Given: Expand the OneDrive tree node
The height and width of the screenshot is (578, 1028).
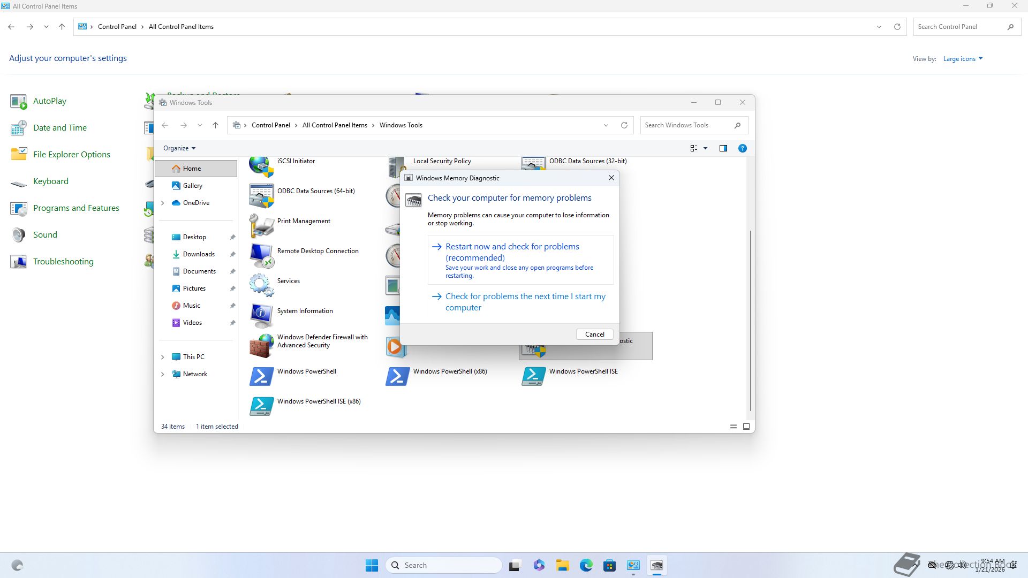Looking at the screenshot, I should point(163,203).
